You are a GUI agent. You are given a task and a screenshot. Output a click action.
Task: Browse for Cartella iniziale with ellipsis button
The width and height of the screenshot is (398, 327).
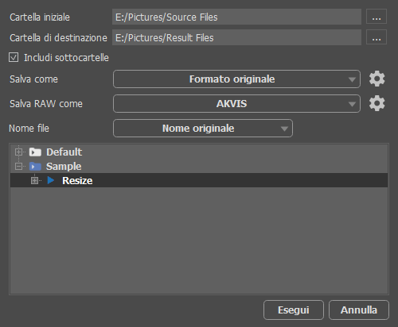point(377,17)
